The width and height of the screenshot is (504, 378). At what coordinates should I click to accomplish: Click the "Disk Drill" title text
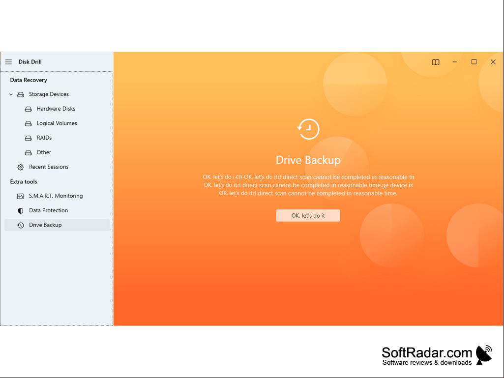click(x=30, y=62)
